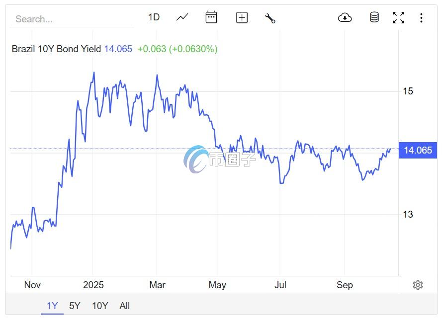This screenshot has height=319, width=442.
Task: Open the settings gear below the chart
Action: (418, 285)
